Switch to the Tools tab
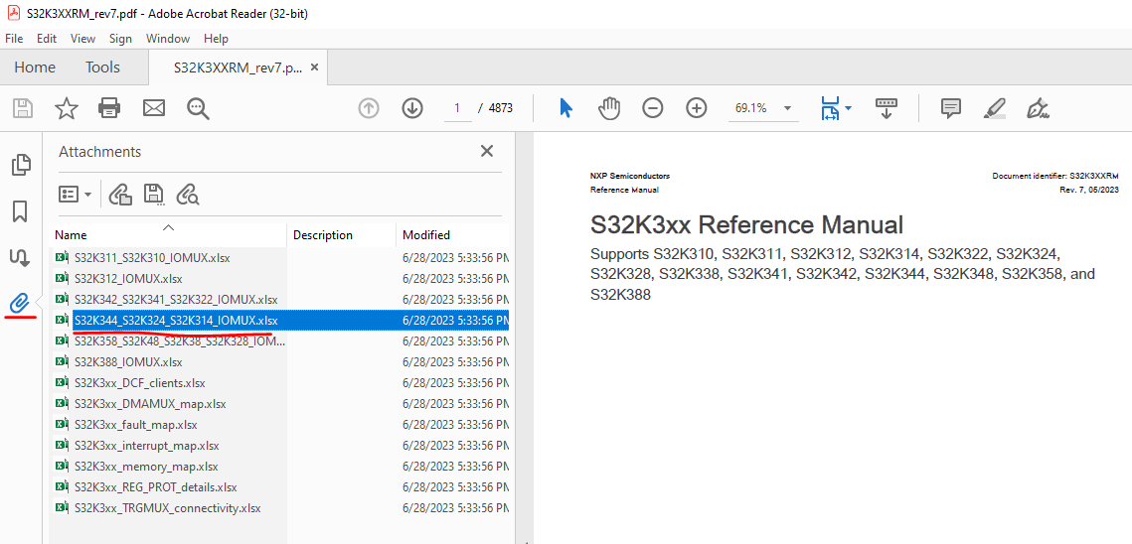 pyautogui.click(x=102, y=68)
